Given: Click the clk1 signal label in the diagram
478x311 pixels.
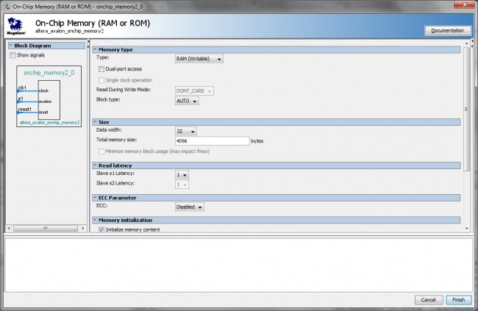Looking at the screenshot, I should [22, 87].
